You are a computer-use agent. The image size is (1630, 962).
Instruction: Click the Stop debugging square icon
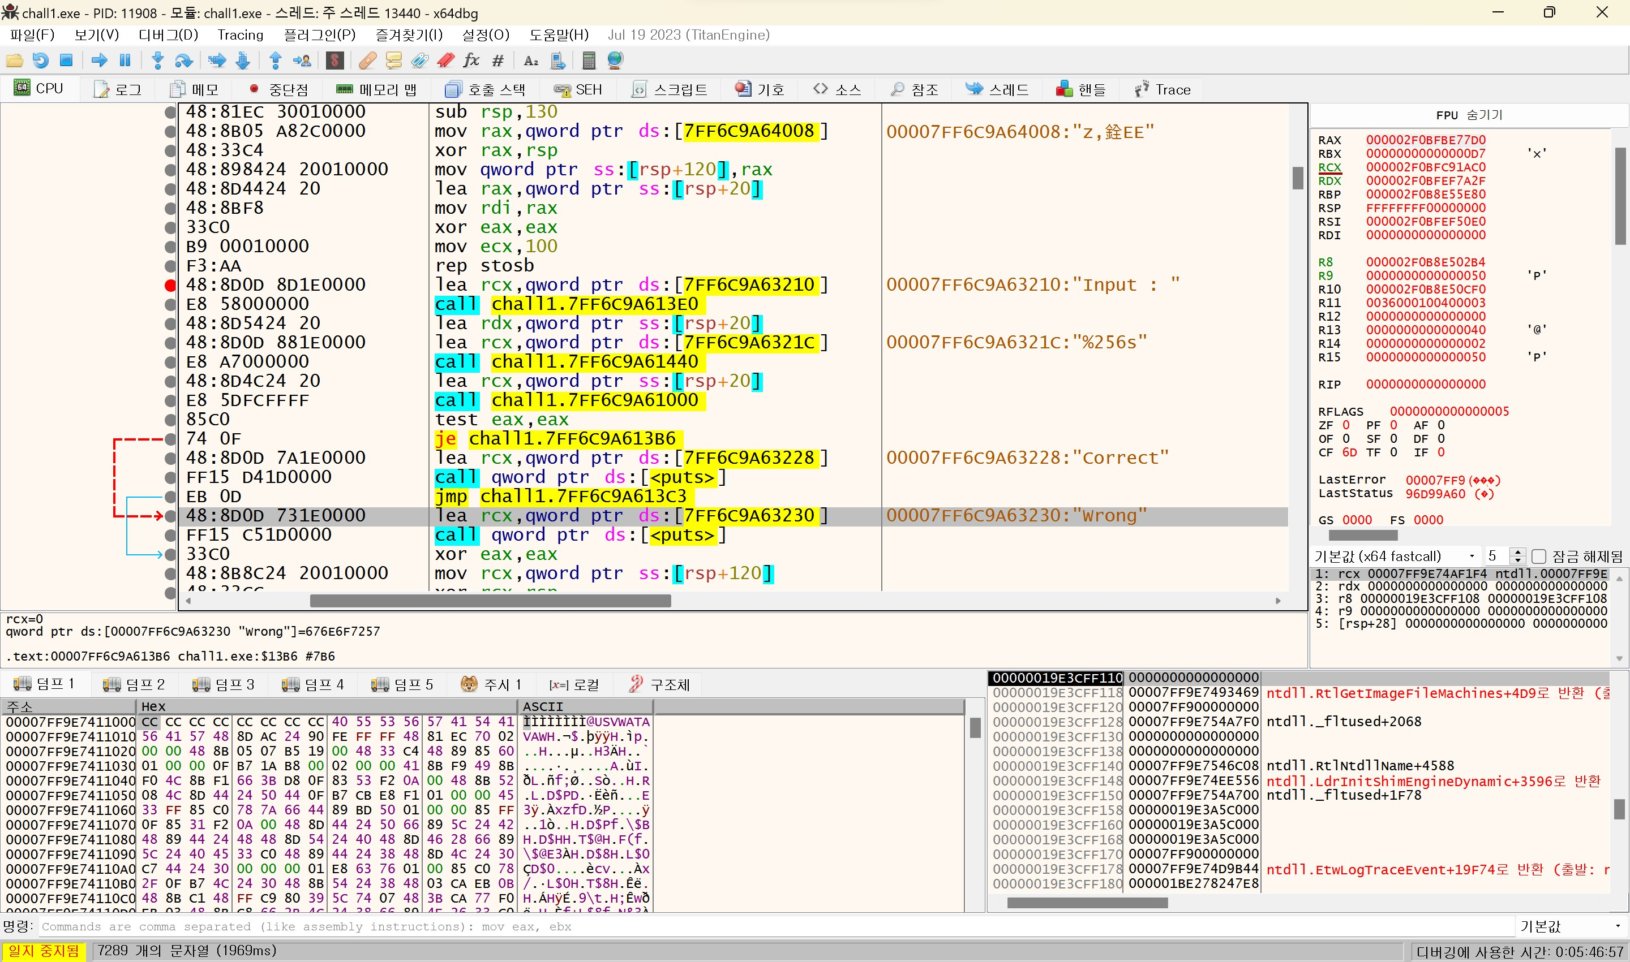(66, 61)
